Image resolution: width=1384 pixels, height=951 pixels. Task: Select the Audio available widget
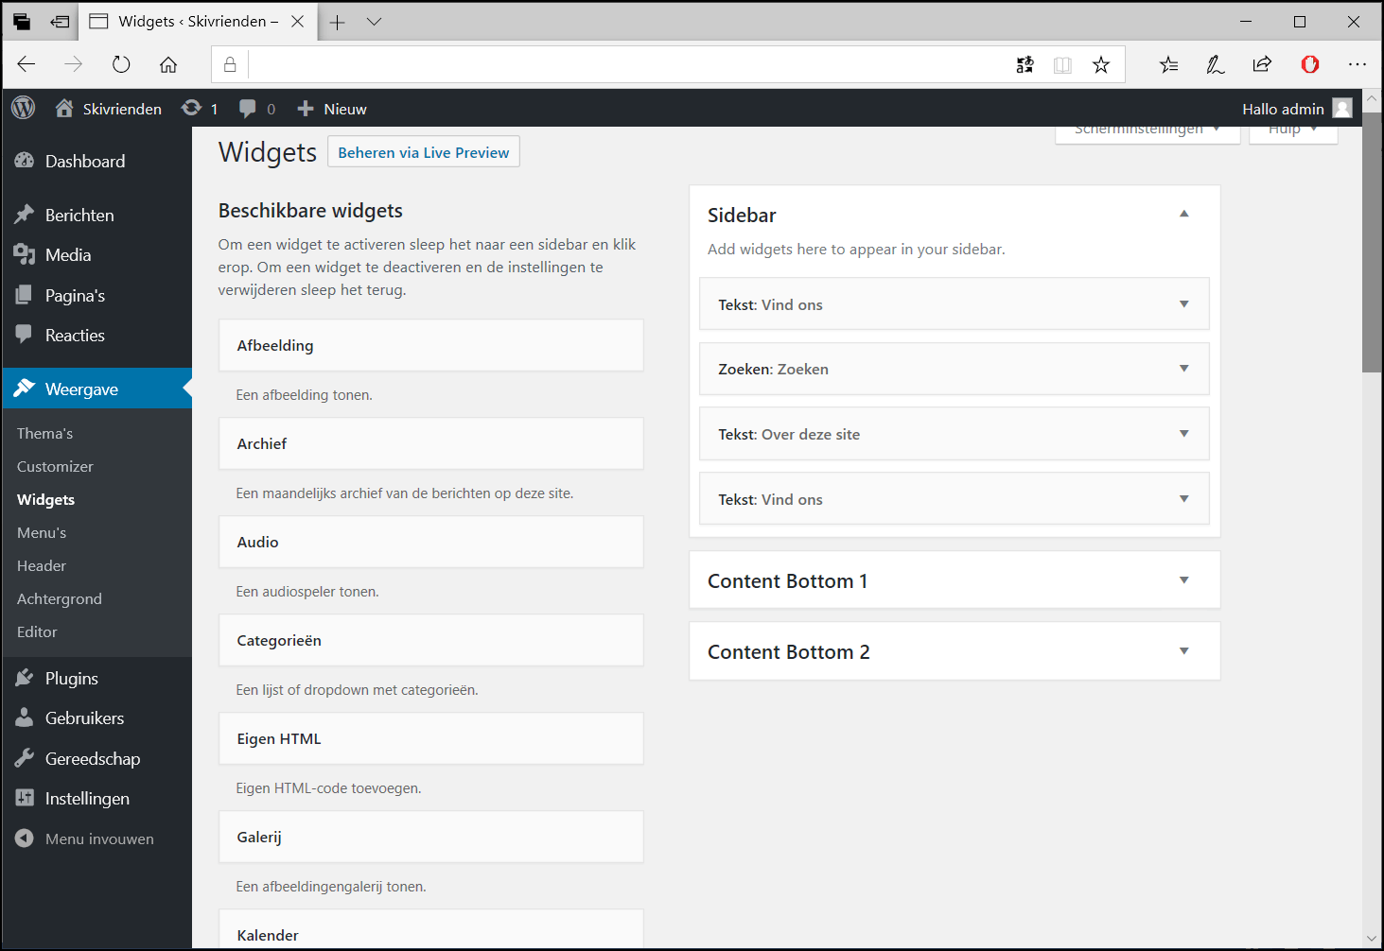431,542
